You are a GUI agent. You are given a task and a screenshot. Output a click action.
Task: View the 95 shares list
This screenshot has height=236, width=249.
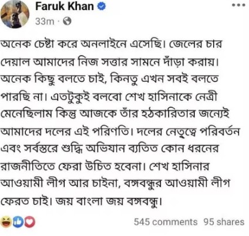coord(224,222)
